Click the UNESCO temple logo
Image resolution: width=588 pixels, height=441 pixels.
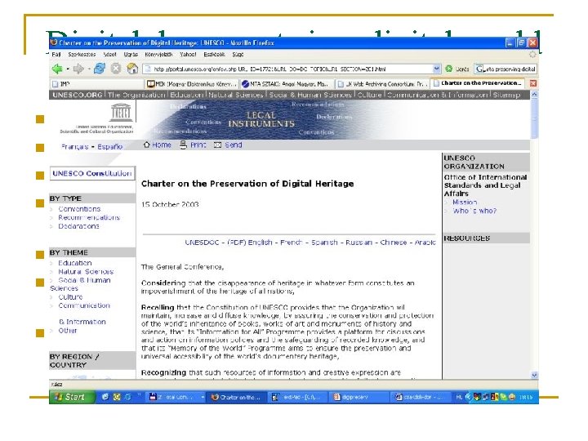[x=121, y=112]
